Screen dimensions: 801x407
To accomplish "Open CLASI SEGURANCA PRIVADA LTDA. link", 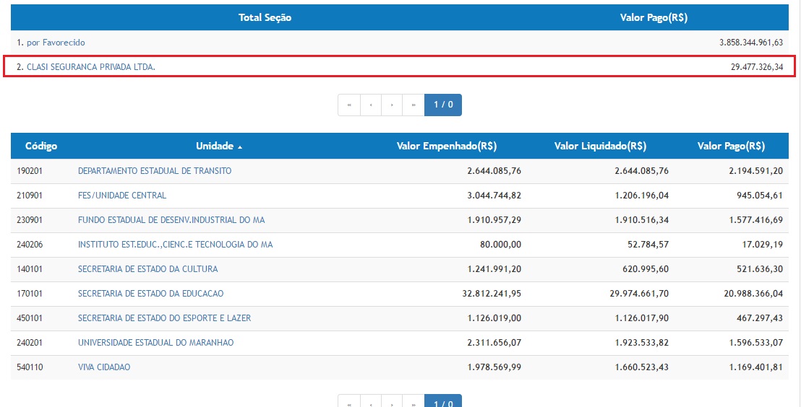I will (x=91, y=67).
